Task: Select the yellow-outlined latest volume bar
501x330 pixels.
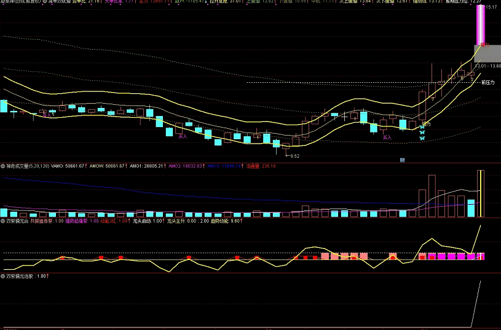Action: coord(481,194)
